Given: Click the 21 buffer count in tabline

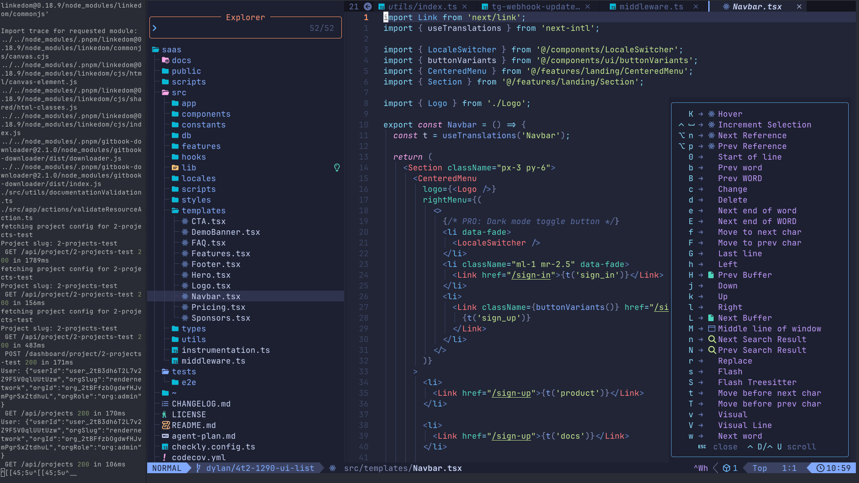Looking at the screenshot, I should [x=354, y=6].
